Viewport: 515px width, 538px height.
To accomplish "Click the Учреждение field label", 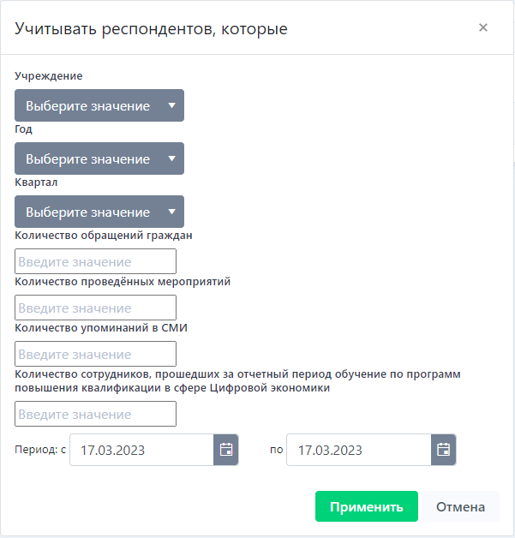I will point(49,76).
